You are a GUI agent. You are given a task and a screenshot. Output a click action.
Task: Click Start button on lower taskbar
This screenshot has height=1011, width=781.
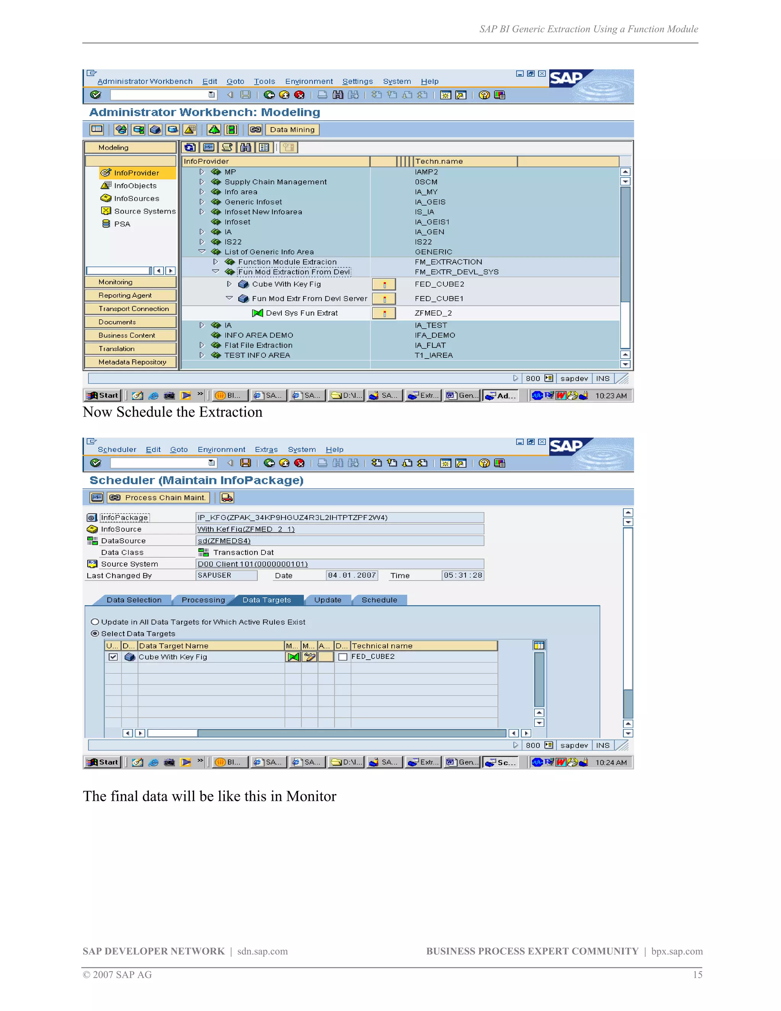[x=103, y=762]
